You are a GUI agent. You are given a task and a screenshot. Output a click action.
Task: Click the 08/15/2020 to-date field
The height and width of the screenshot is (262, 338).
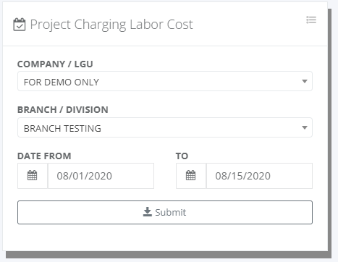point(259,176)
